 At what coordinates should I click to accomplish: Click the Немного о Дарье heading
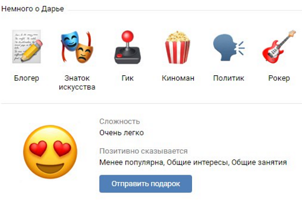click(x=32, y=9)
